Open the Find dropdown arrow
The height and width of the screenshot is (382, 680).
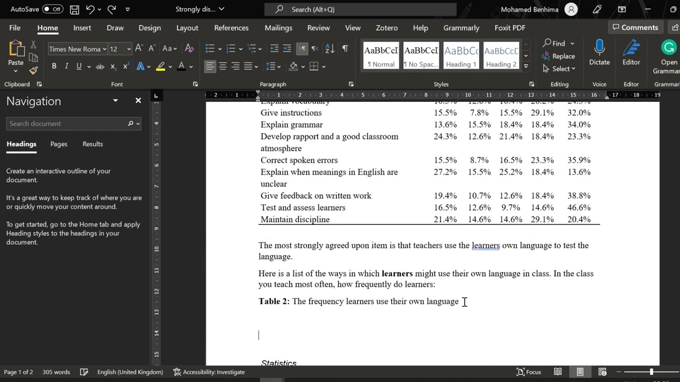(572, 44)
